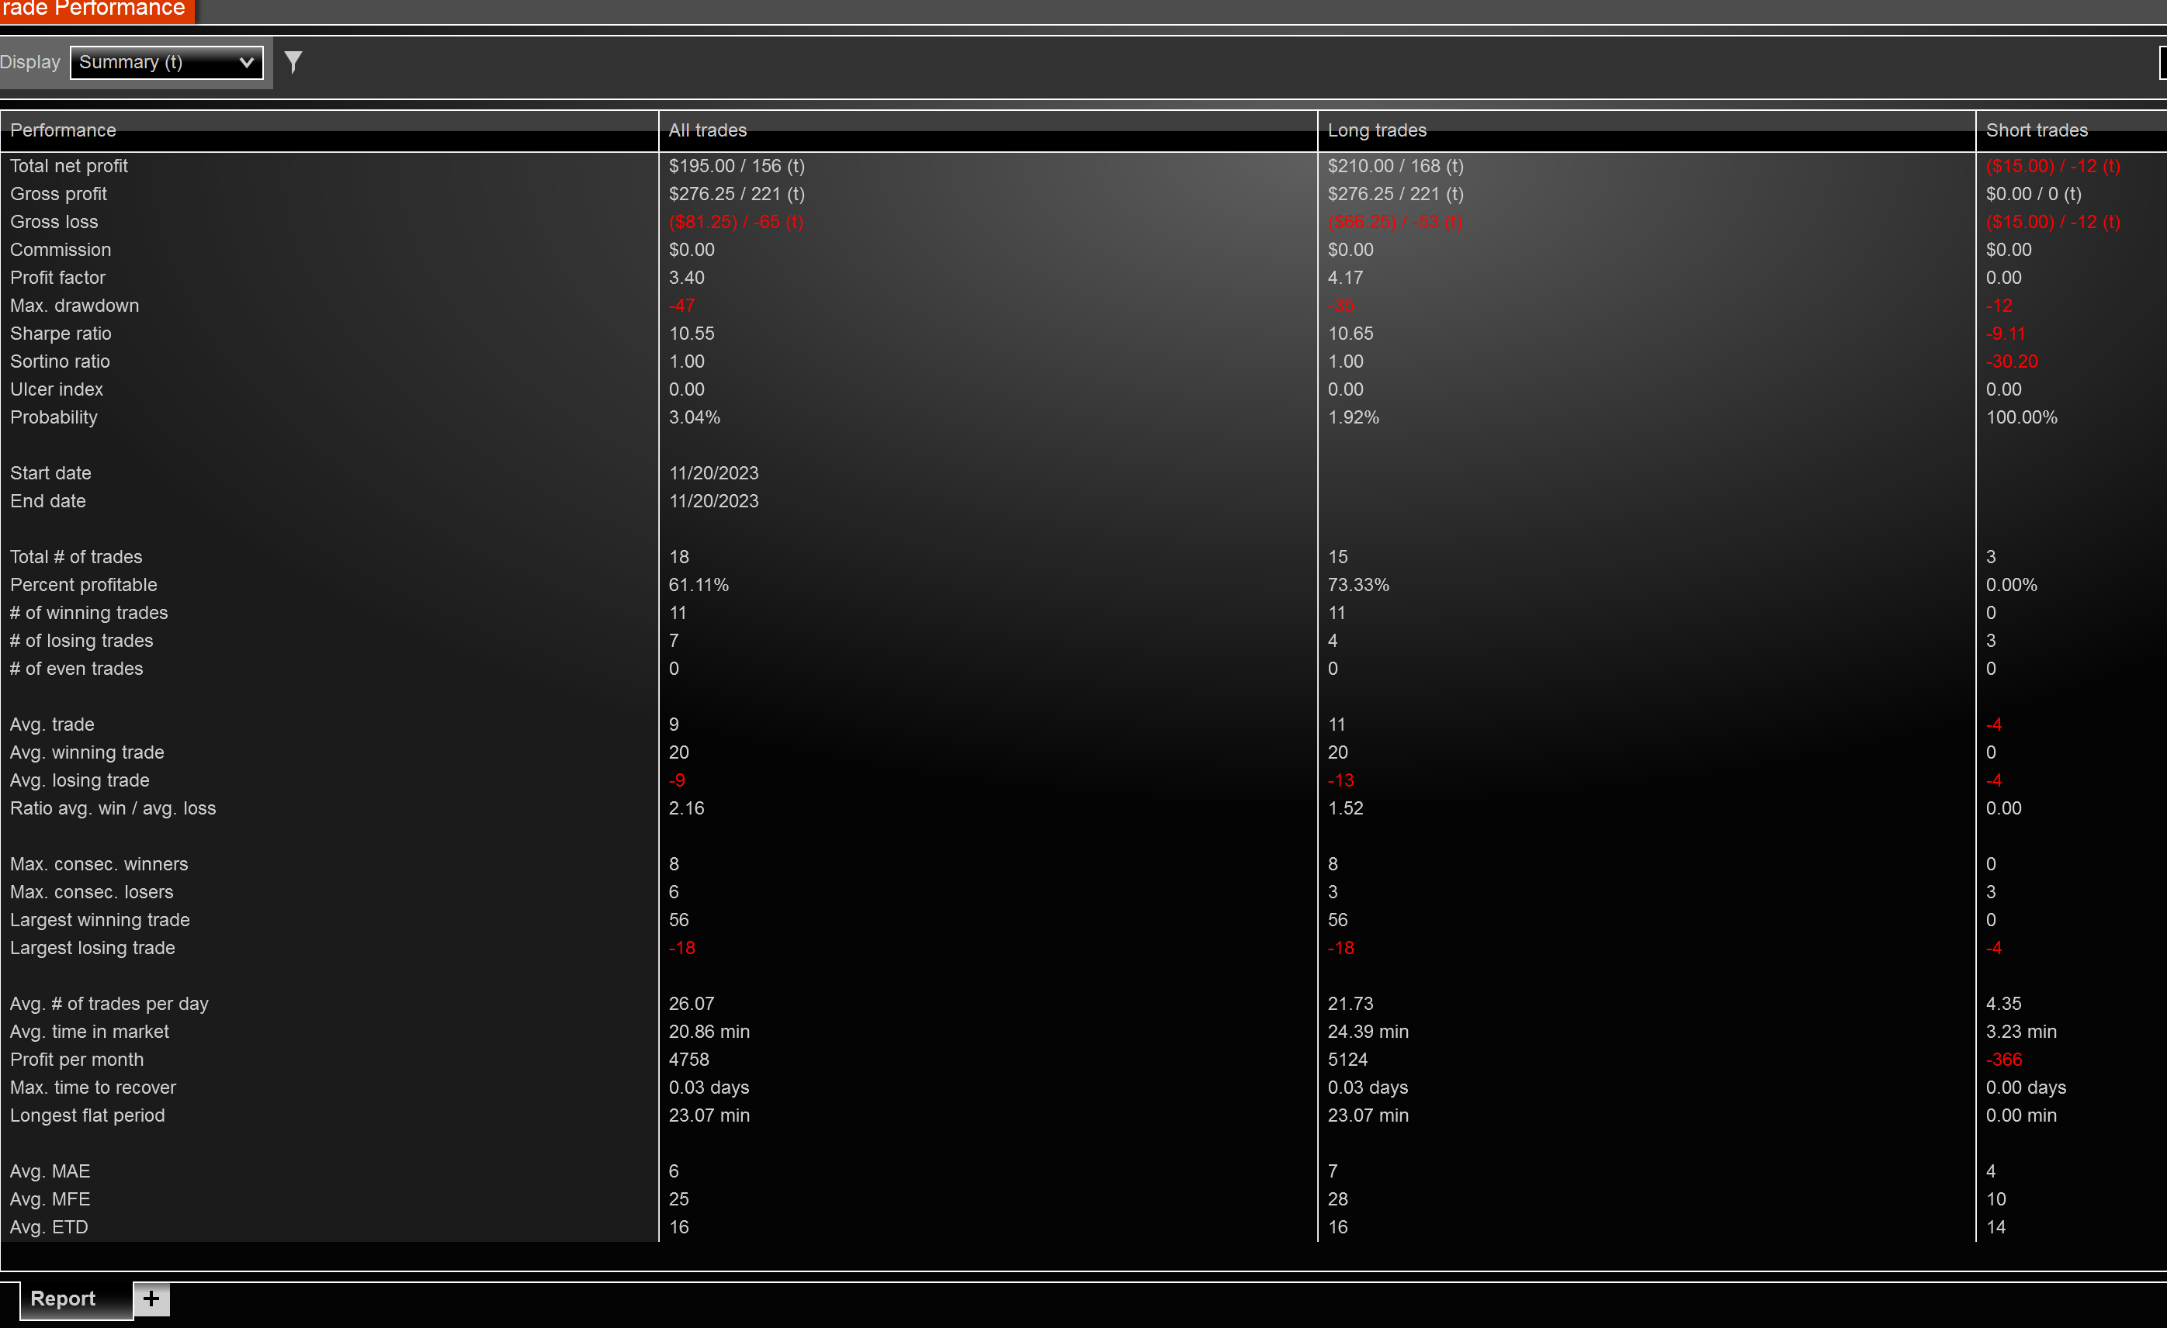Click All trades win/loss ratio 2.16
This screenshot has height=1328, width=2167.
[x=687, y=810]
